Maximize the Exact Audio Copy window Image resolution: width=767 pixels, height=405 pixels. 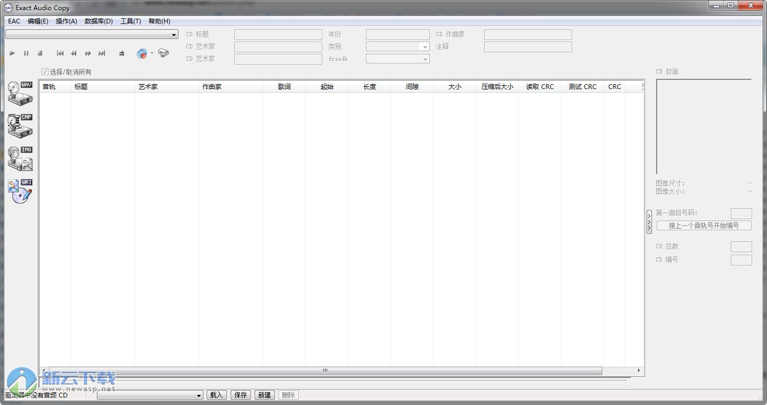(730, 5)
